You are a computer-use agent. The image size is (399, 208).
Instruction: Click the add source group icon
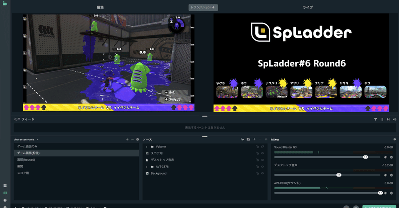click(242, 139)
